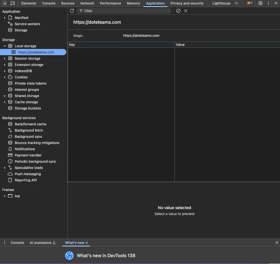Focus the Filter input field
280x264 pixels.
(124, 11)
